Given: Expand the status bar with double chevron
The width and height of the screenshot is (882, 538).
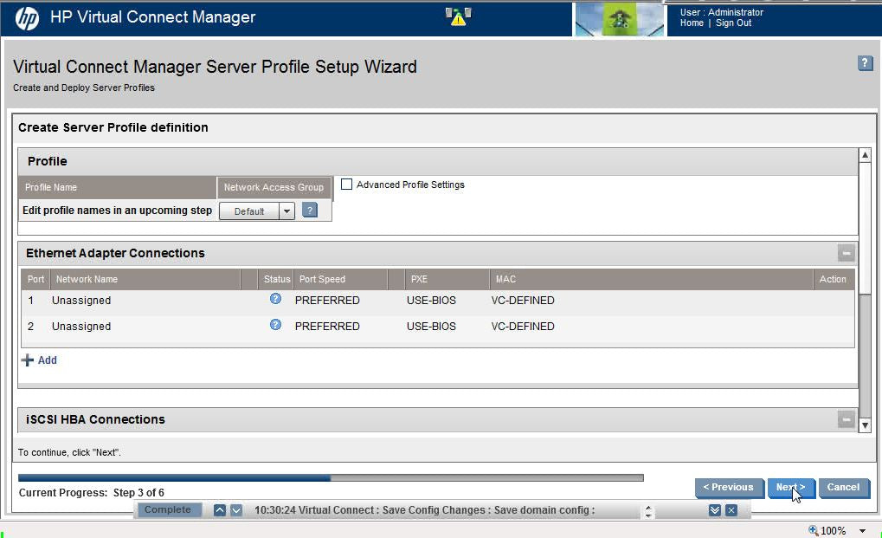Looking at the screenshot, I should click(714, 510).
